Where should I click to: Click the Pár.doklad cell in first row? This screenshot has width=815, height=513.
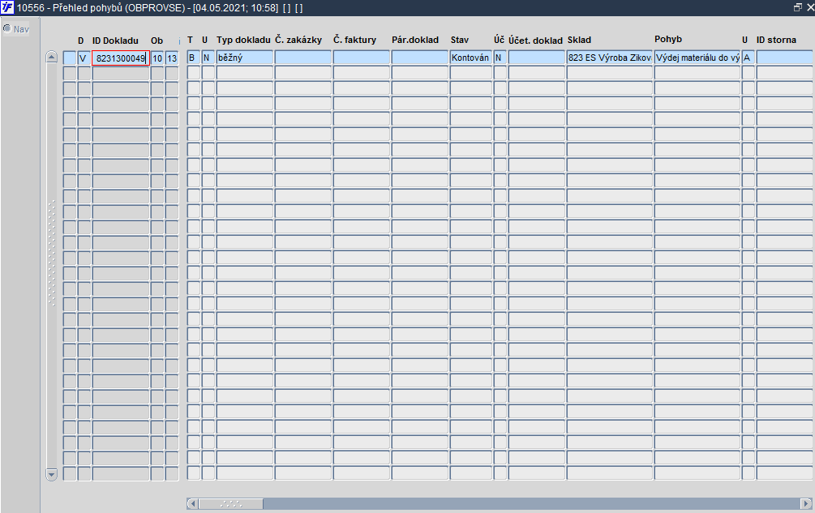[419, 58]
